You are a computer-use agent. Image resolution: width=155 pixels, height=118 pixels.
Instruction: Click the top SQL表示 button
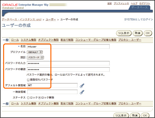point(124,33)
